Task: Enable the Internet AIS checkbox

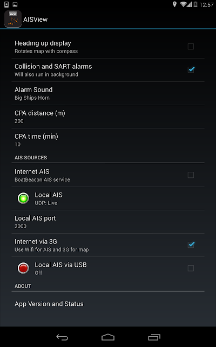Action: pos(191,175)
